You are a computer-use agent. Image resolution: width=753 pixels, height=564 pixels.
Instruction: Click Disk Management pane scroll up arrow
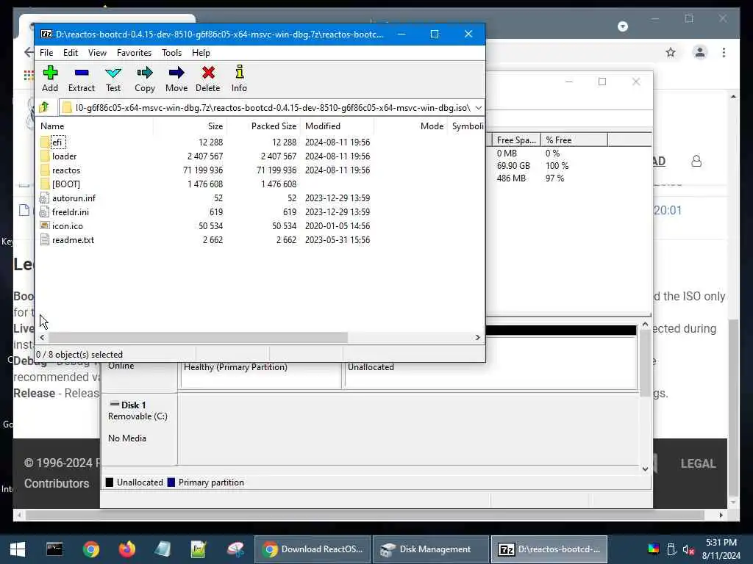[645, 325]
